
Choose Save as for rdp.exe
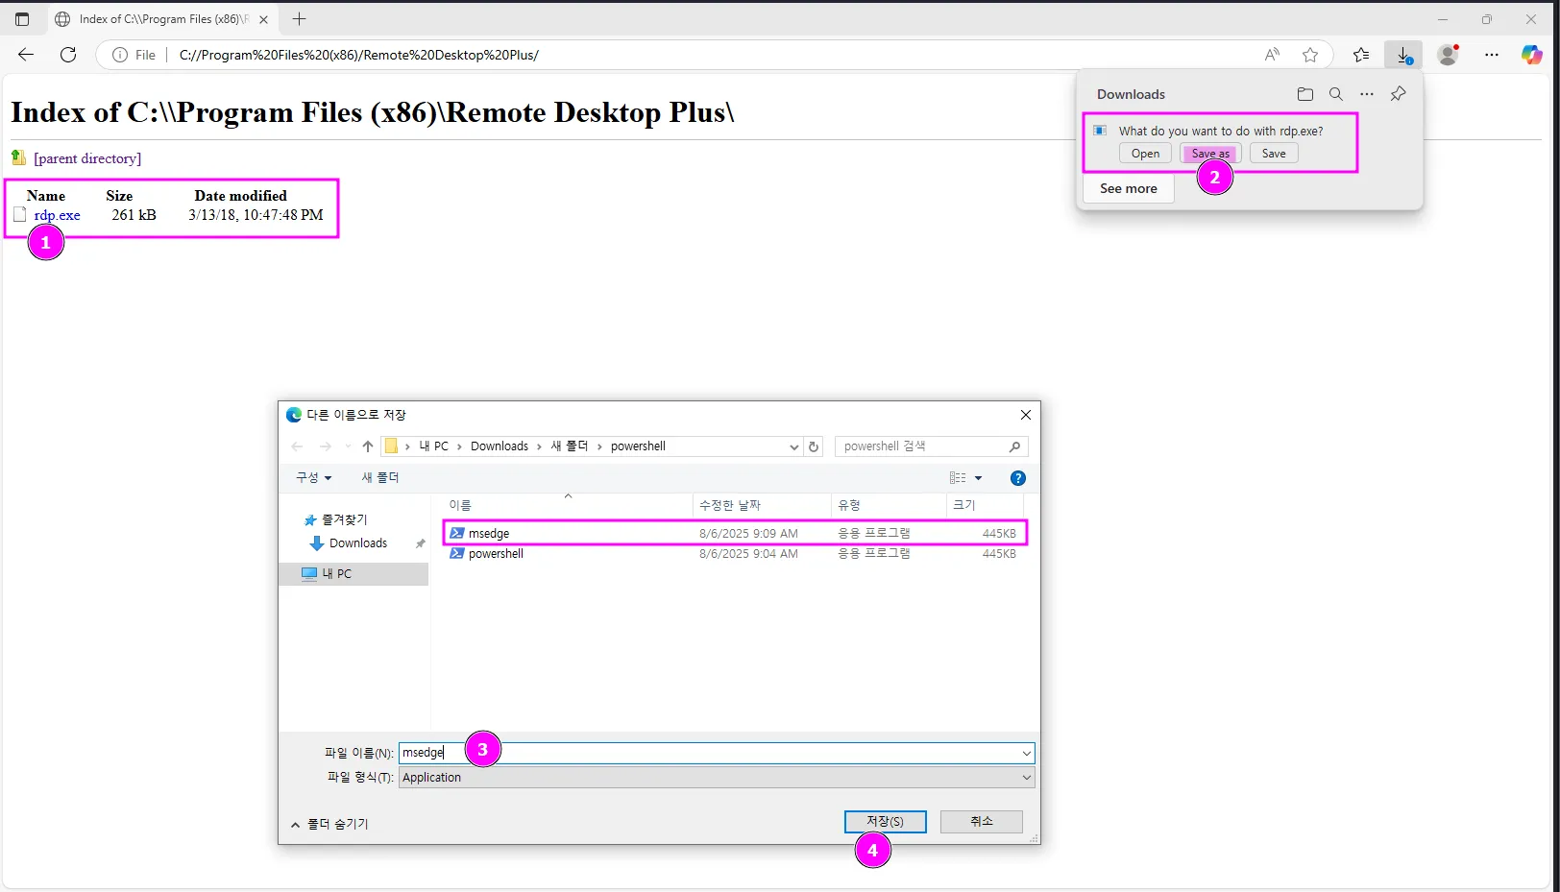tap(1210, 154)
